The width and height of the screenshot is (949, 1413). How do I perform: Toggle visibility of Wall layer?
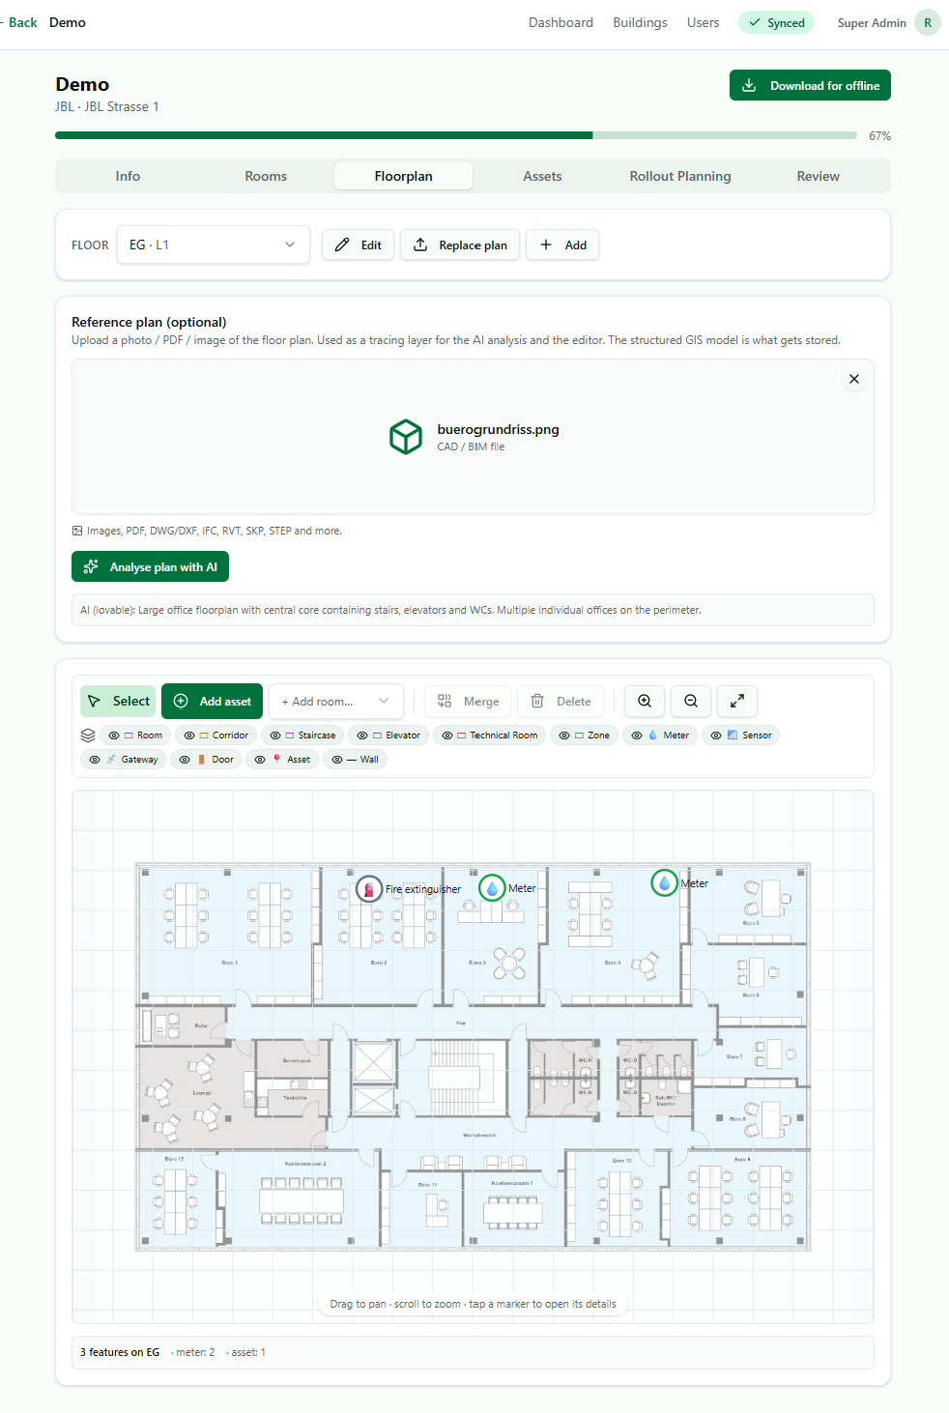(355, 759)
